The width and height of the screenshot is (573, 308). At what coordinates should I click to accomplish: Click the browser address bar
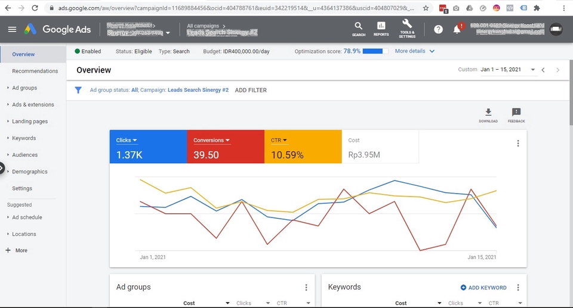pos(236,8)
